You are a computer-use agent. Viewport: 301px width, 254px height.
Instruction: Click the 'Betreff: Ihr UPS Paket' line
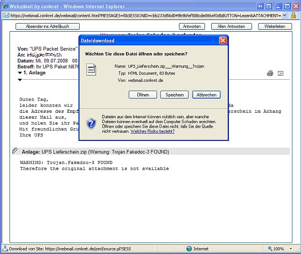coord(48,67)
